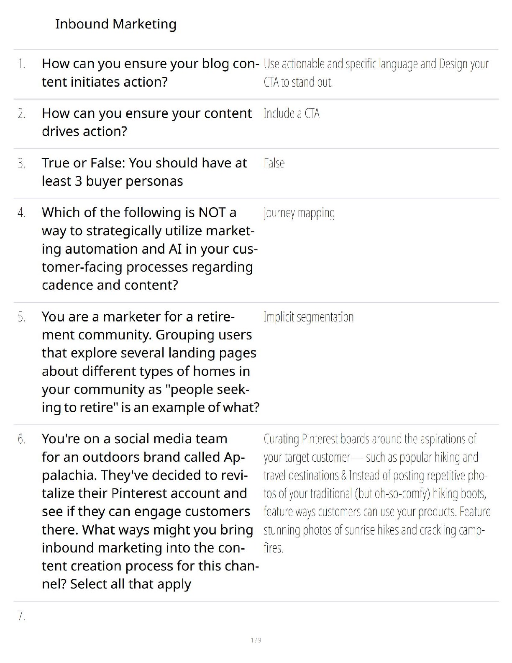
Task: Click the question number 1 label
Action: coord(21,64)
